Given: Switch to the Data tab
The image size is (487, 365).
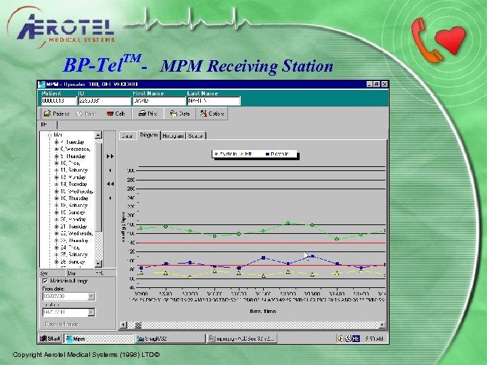Looking at the screenshot, I should [127, 136].
